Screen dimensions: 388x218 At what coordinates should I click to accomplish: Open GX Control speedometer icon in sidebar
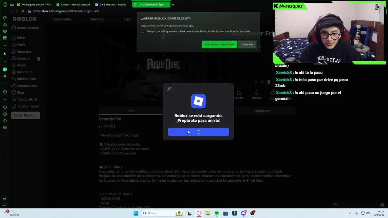pyautogui.click(x=5, y=18)
